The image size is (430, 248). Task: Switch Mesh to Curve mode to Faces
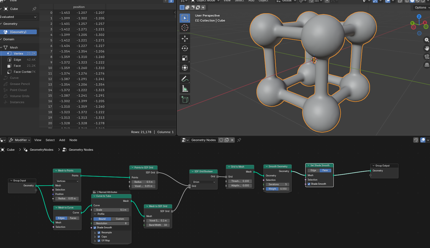pos(73,218)
